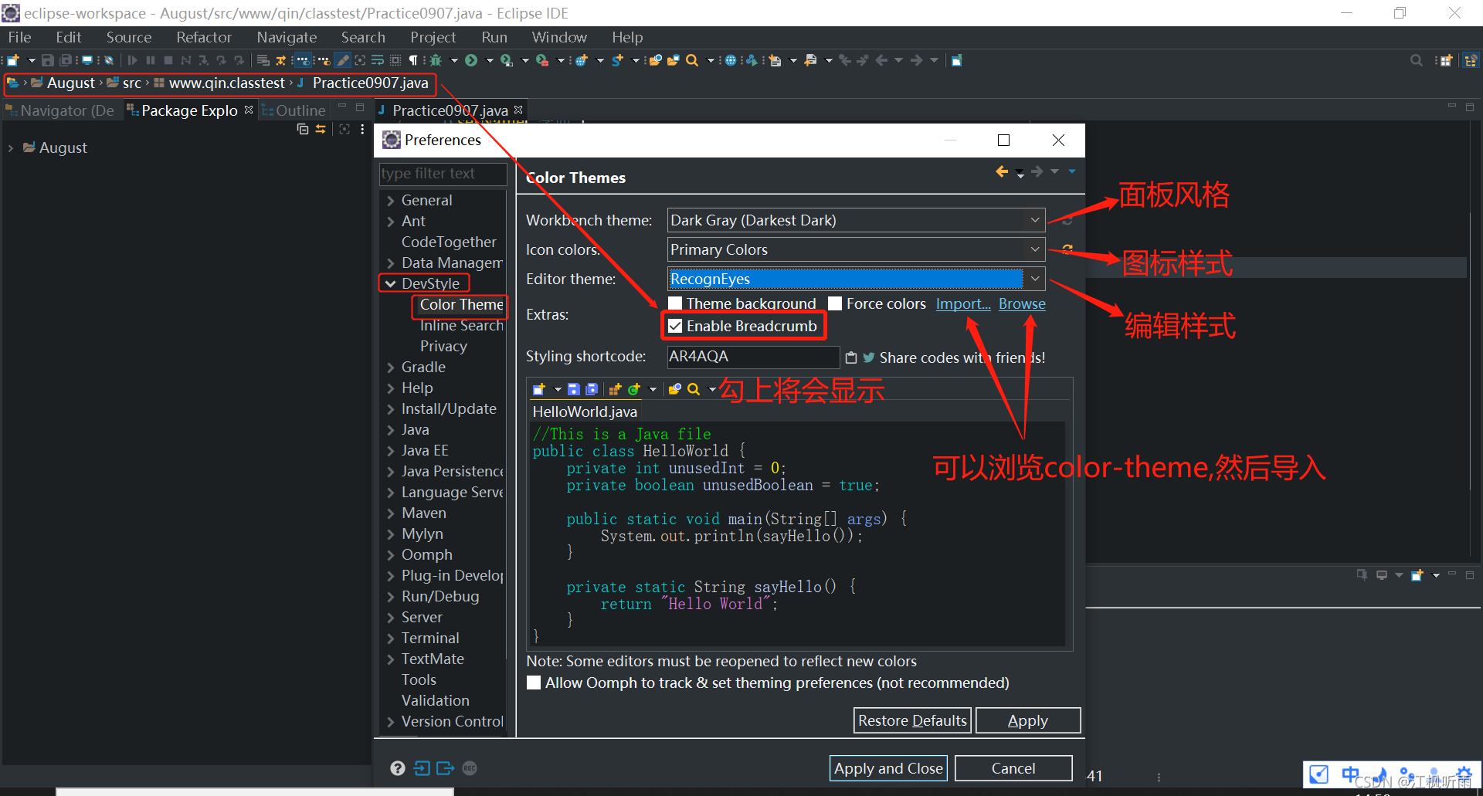
Task: Open the File menu
Action: tap(19, 37)
